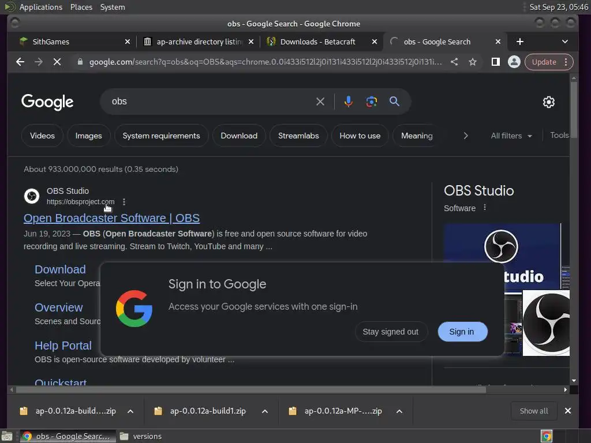Open three-dot menu beside obsproject.com
Image resolution: width=591 pixels, height=443 pixels.
pyautogui.click(x=124, y=202)
